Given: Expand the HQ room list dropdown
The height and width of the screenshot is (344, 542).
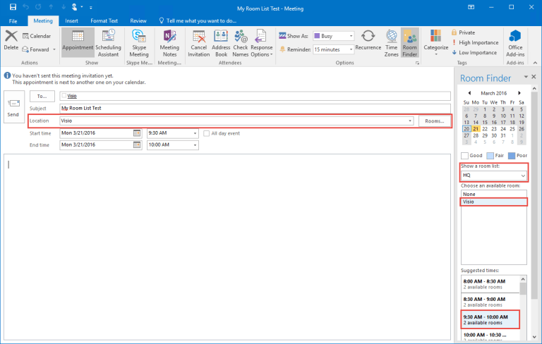Looking at the screenshot, I should click(523, 176).
